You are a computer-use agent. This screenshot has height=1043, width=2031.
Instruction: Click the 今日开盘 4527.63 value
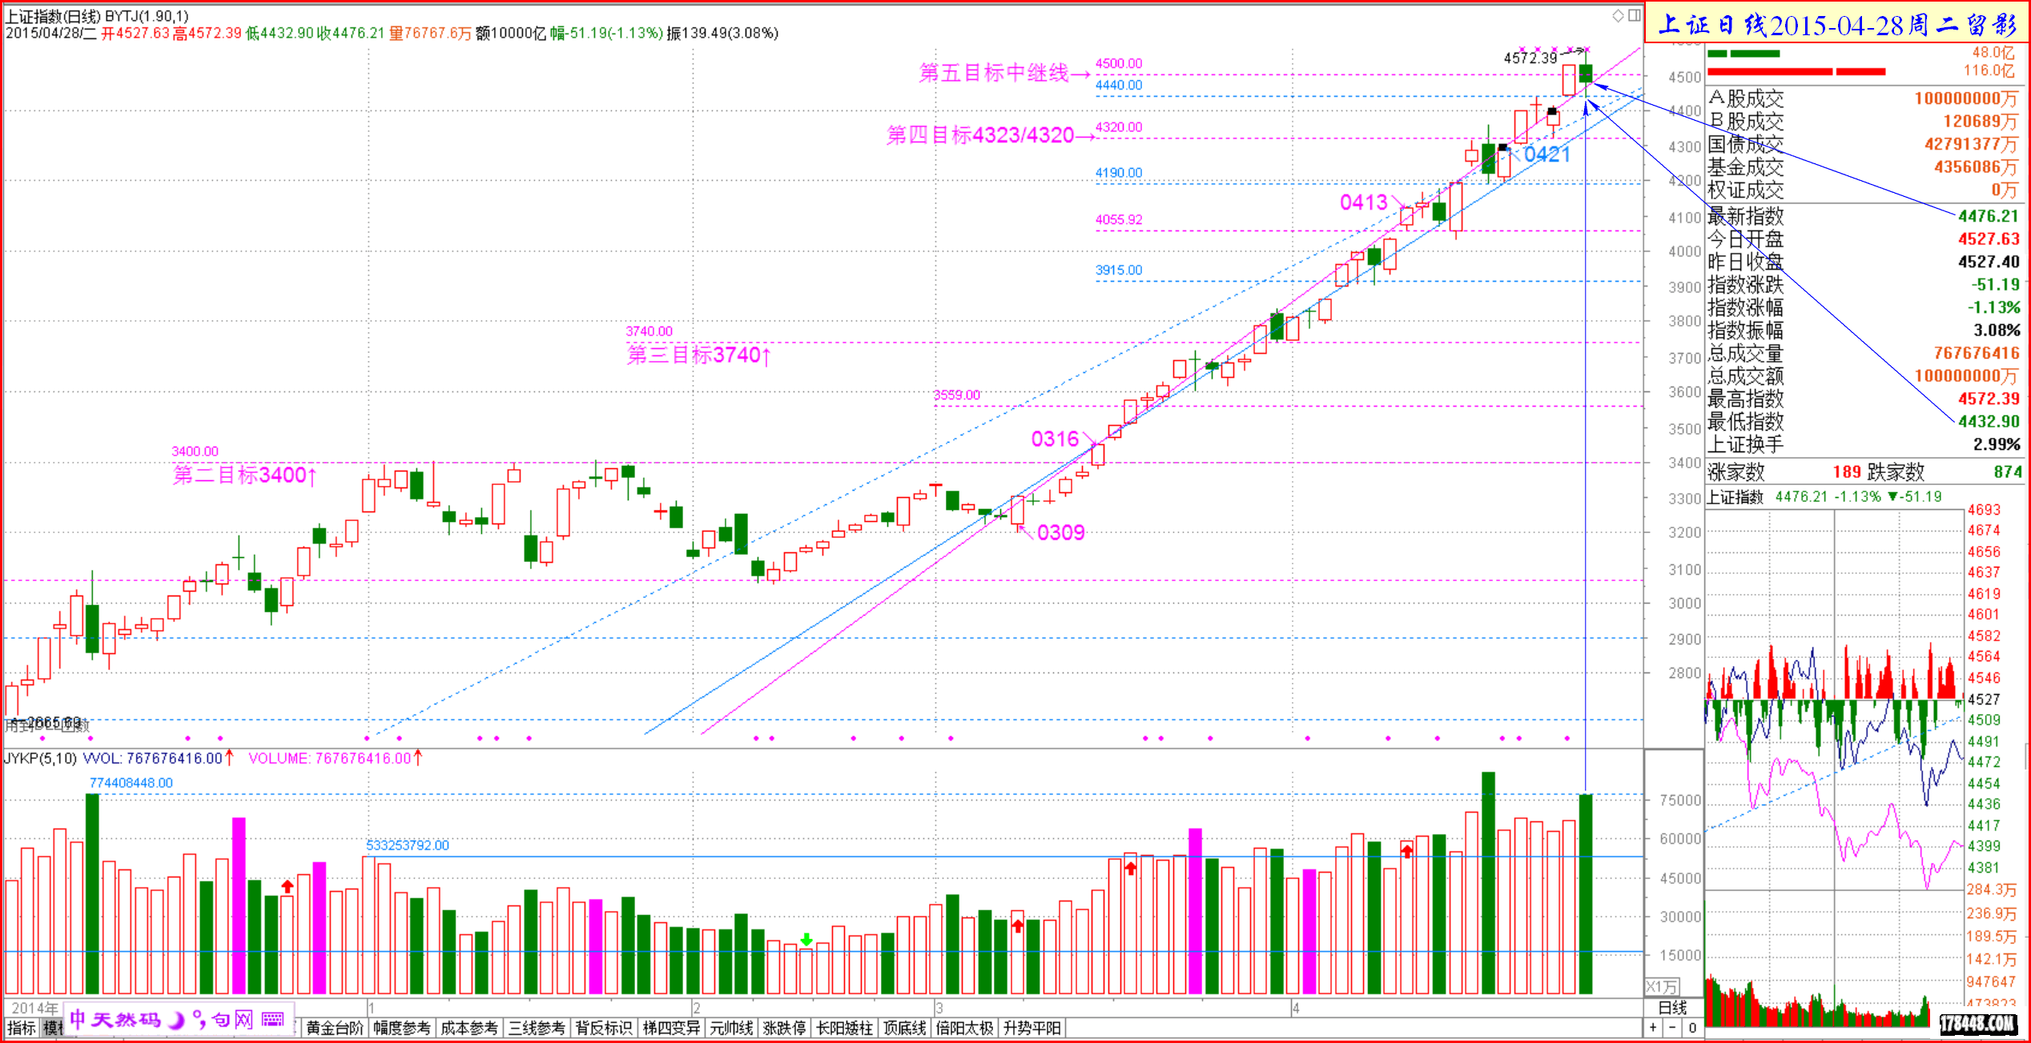pyautogui.click(x=1988, y=239)
